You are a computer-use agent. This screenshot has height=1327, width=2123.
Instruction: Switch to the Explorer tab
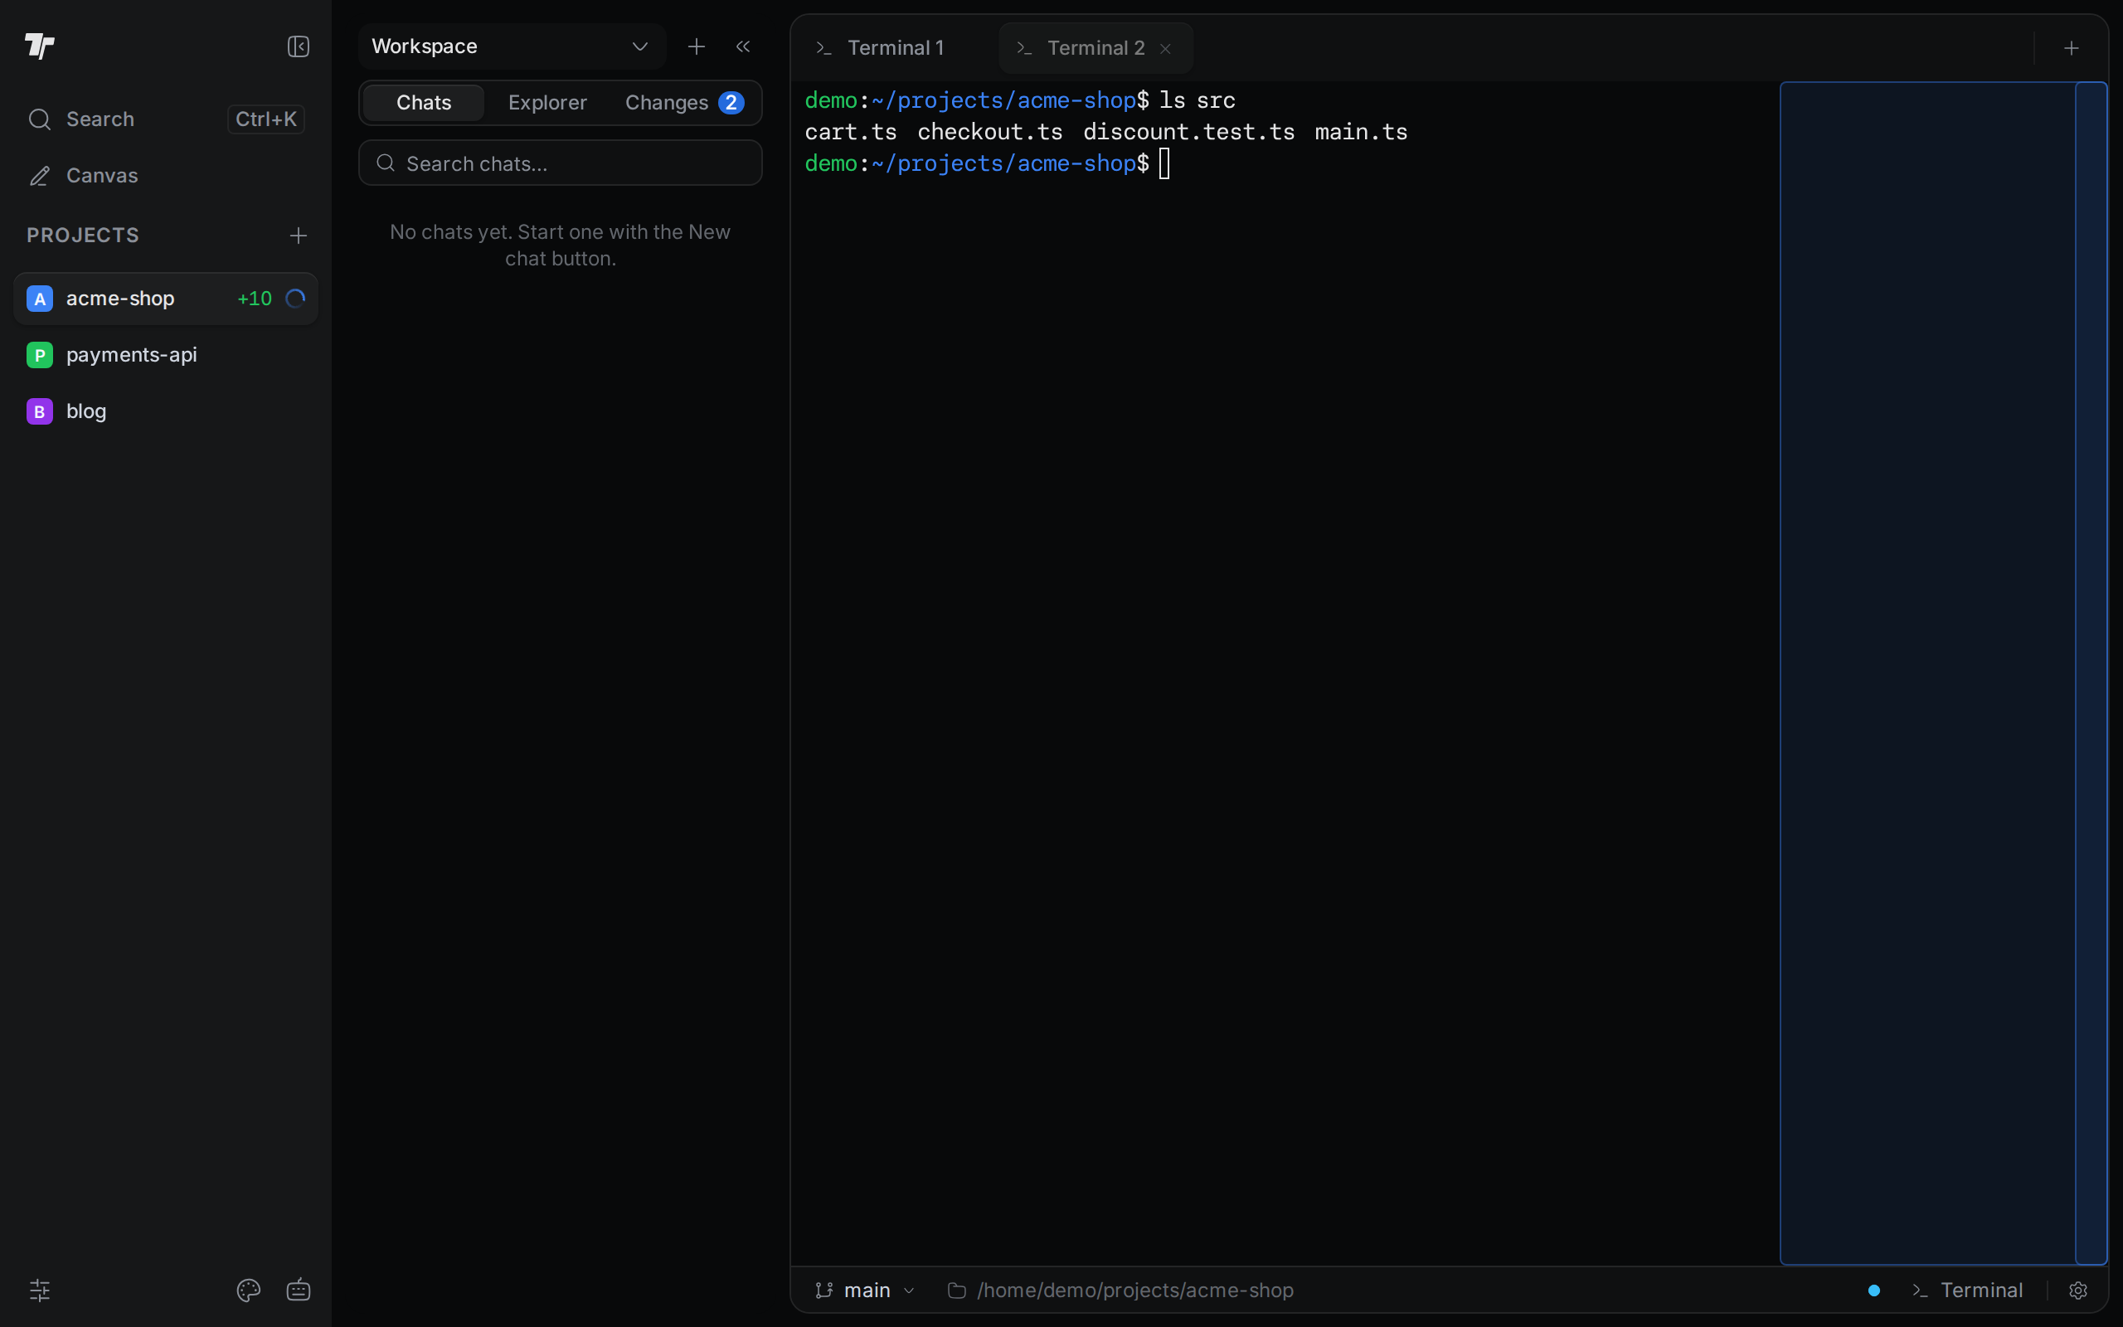(547, 103)
